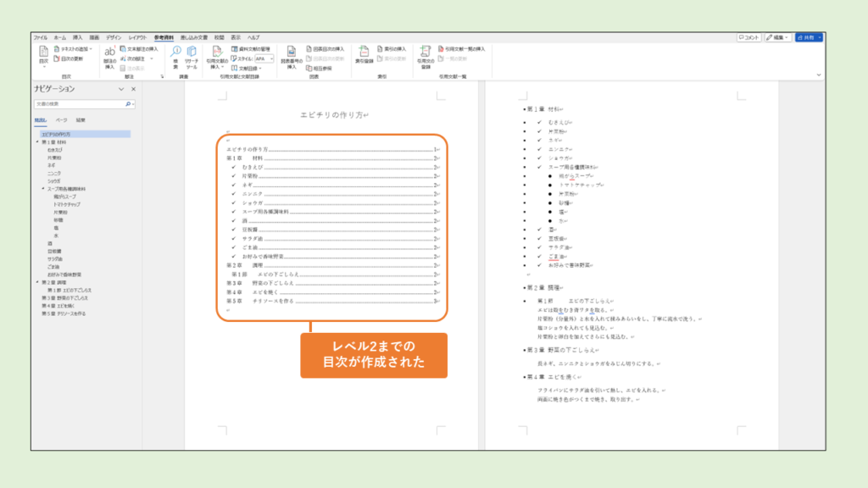Switch to the 挿入 ribbon tab
This screenshot has height=488, width=868.
pos(77,37)
